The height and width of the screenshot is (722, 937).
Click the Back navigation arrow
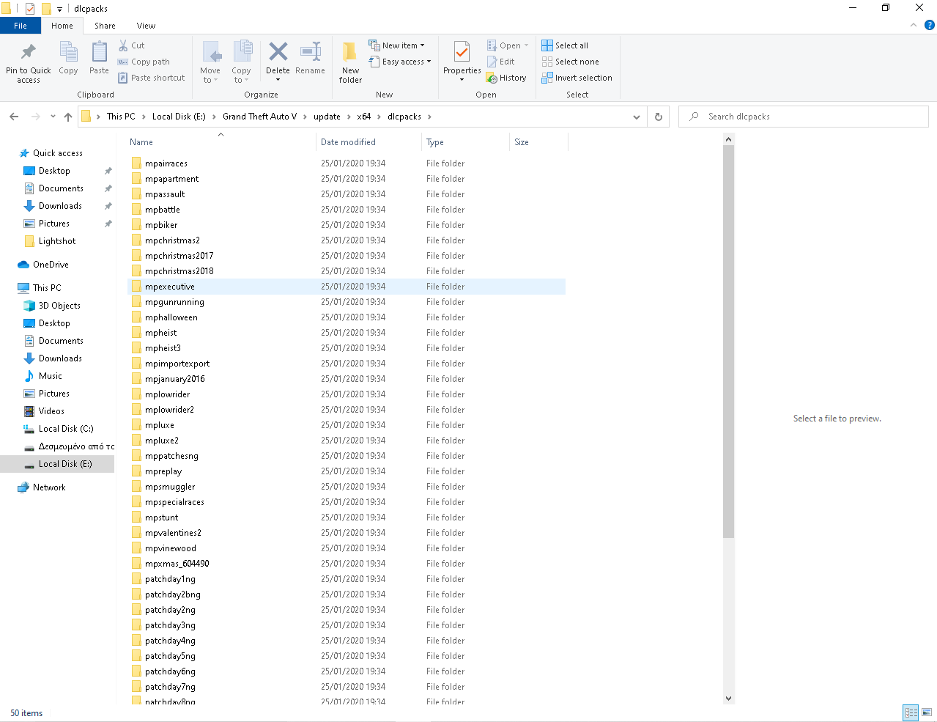coord(14,117)
